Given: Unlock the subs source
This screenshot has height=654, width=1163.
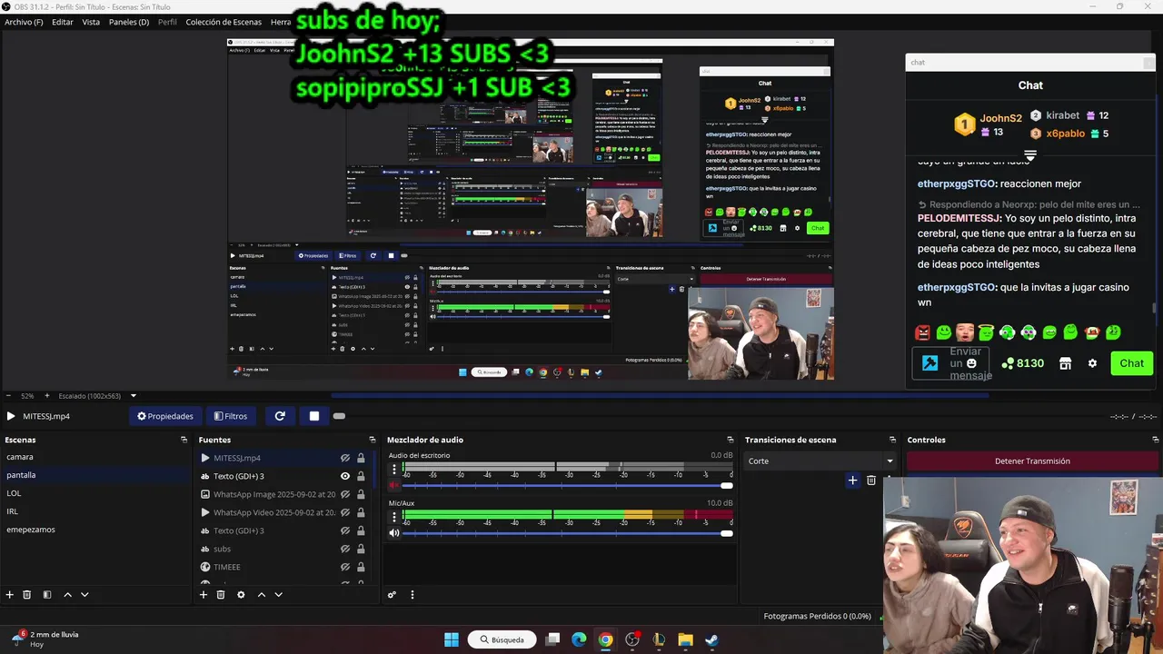Looking at the screenshot, I should click(x=361, y=549).
